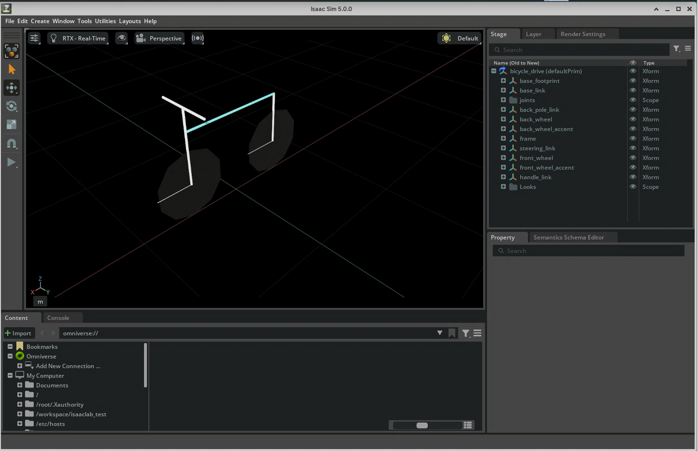Image resolution: width=698 pixels, height=451 pixels.
Task: Enable the magnet Snap tool
Action: click(12, 144)
